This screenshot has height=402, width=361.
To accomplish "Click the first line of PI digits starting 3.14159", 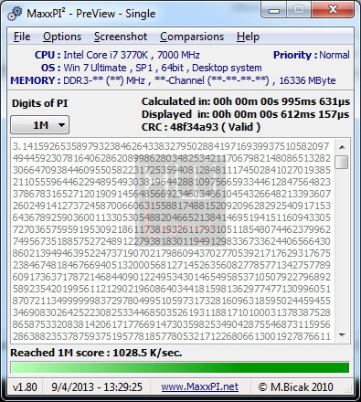I will tap(171, 146).
